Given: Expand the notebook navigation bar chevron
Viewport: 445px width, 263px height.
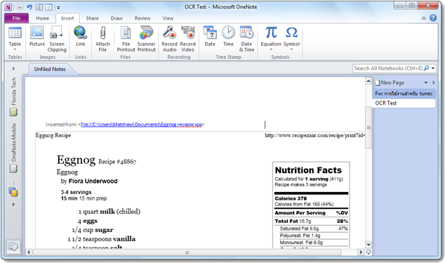Looking at the screenshot, I should pyautogui.click(x=13, y=68).
